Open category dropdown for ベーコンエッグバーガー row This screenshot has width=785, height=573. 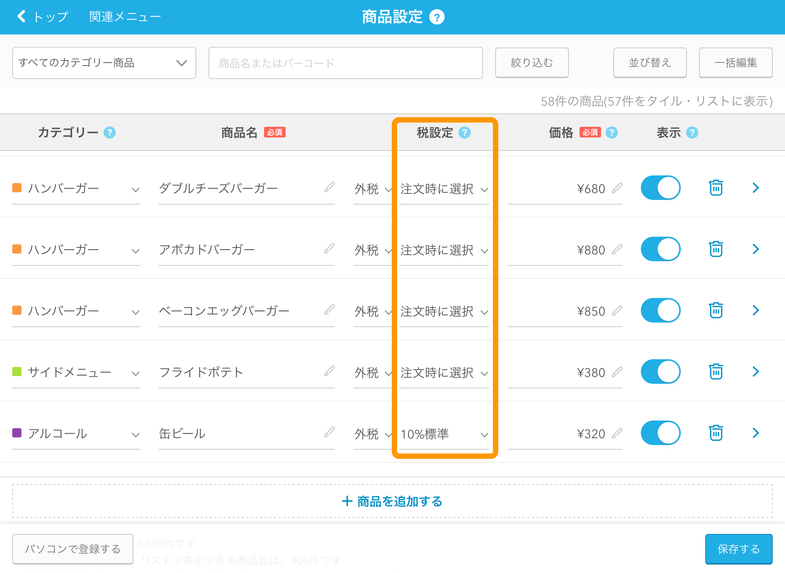coord(76,311)
